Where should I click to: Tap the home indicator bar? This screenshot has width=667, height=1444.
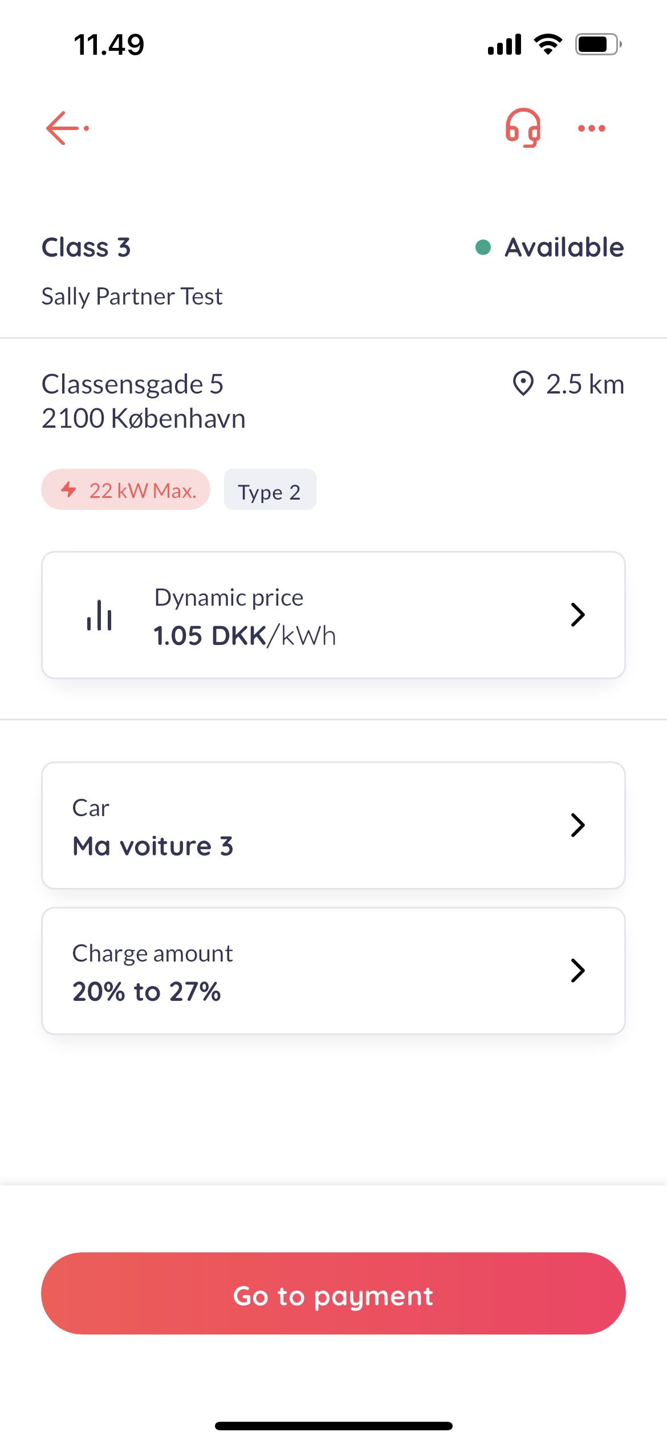point(333,1426)
